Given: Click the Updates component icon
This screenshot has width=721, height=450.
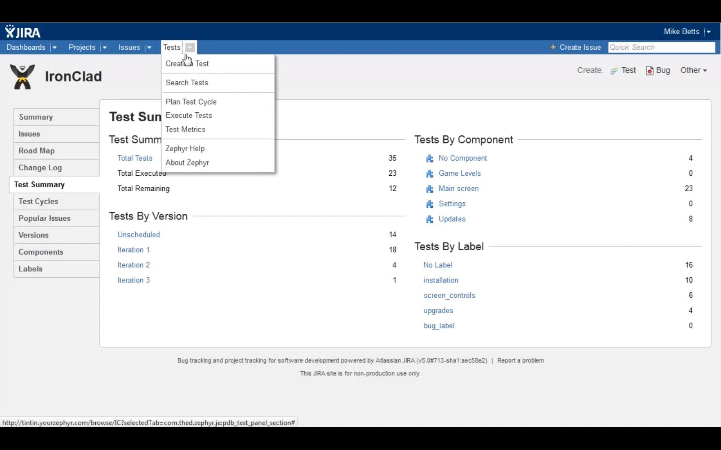Looking at the screenshot, I should 430,219.
